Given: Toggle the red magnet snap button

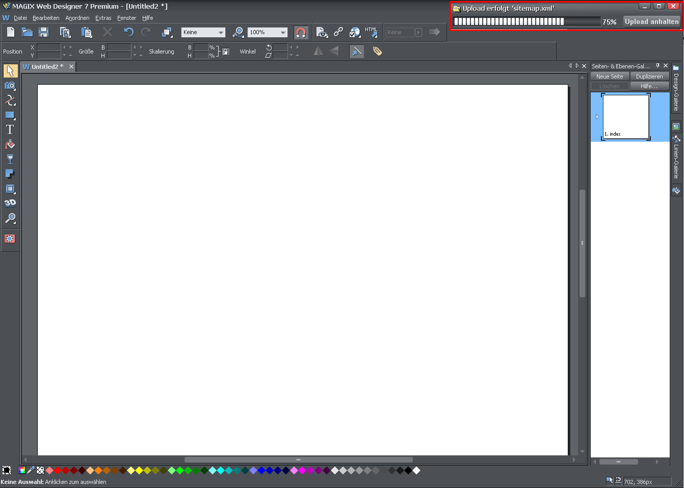Looking at the screenshot, I should 301,33.
